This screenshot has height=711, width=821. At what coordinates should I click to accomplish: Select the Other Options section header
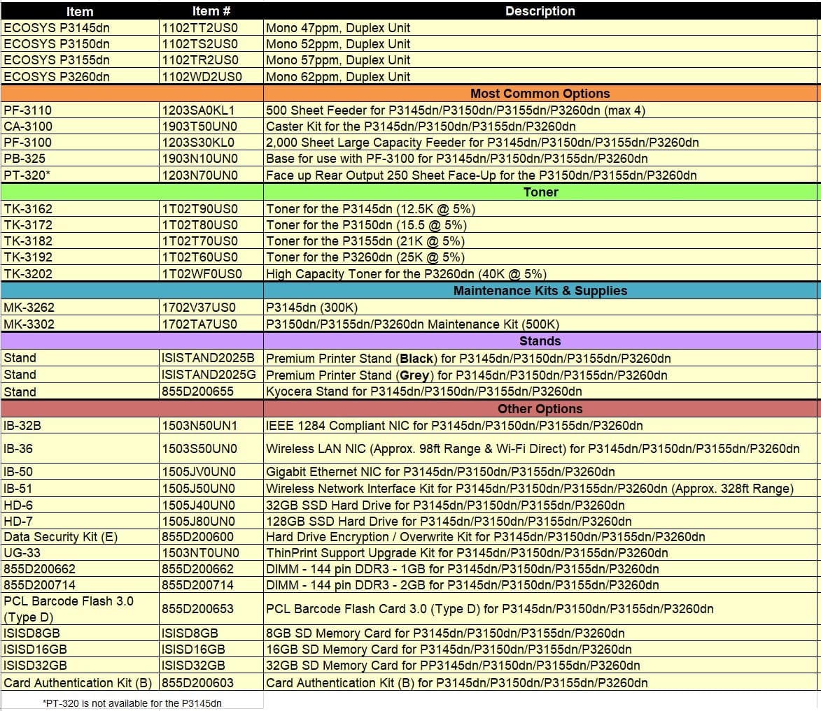pos(540,409)
